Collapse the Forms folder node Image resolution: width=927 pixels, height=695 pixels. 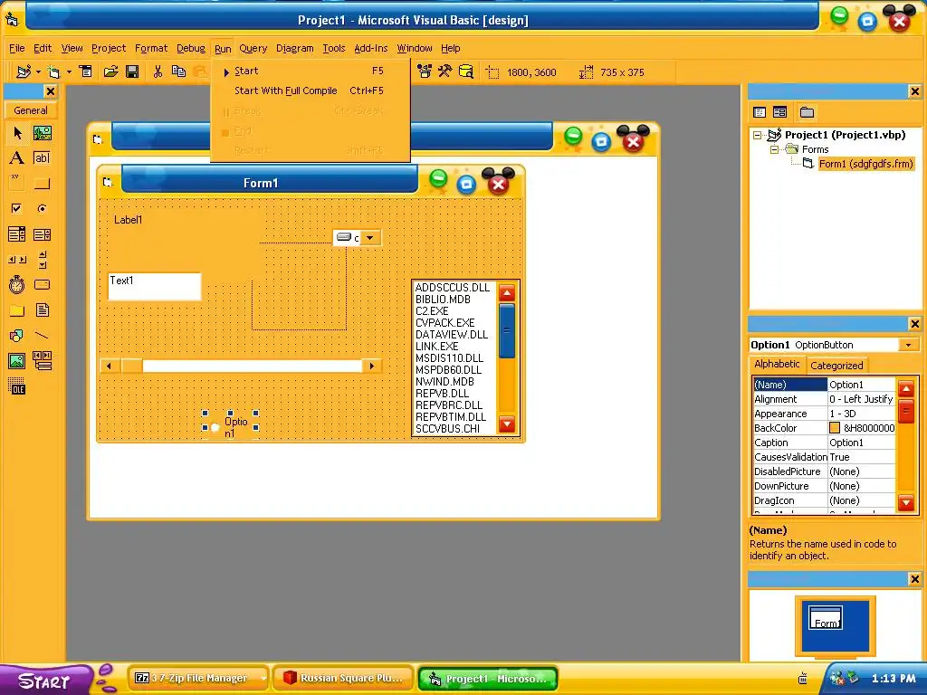click(x=774, y=150)
